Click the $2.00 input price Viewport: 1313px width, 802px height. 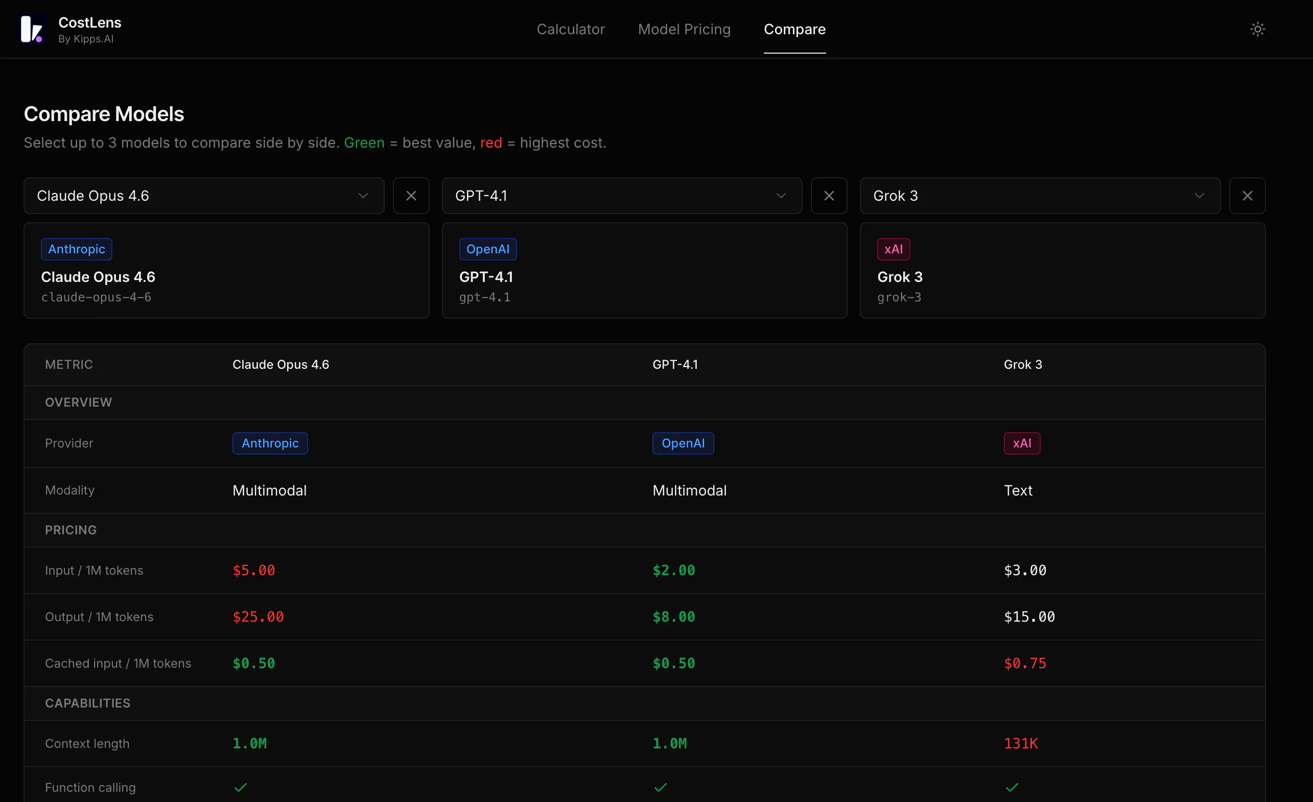[673, 570]
